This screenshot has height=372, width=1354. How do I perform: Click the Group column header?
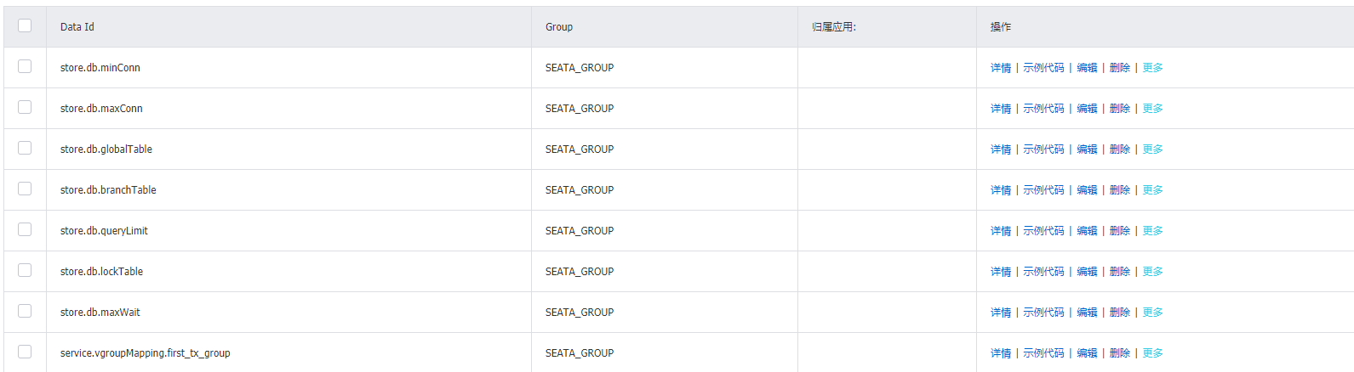pyautogui.click(x=559, y=27)
